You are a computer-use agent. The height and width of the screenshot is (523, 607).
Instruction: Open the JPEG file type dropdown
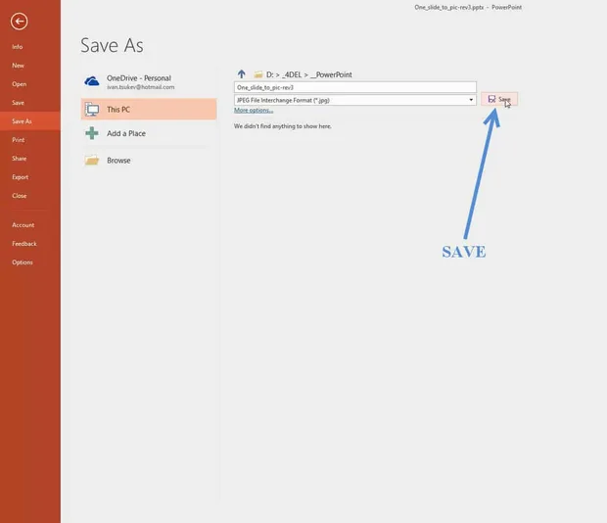(355, 100)
